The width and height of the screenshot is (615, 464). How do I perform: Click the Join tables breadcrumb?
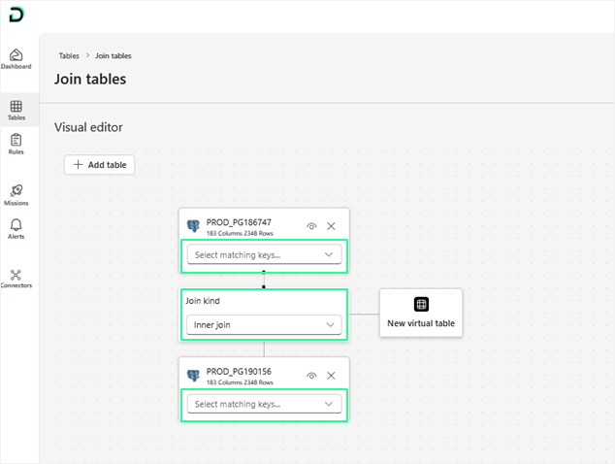(113, 55)
